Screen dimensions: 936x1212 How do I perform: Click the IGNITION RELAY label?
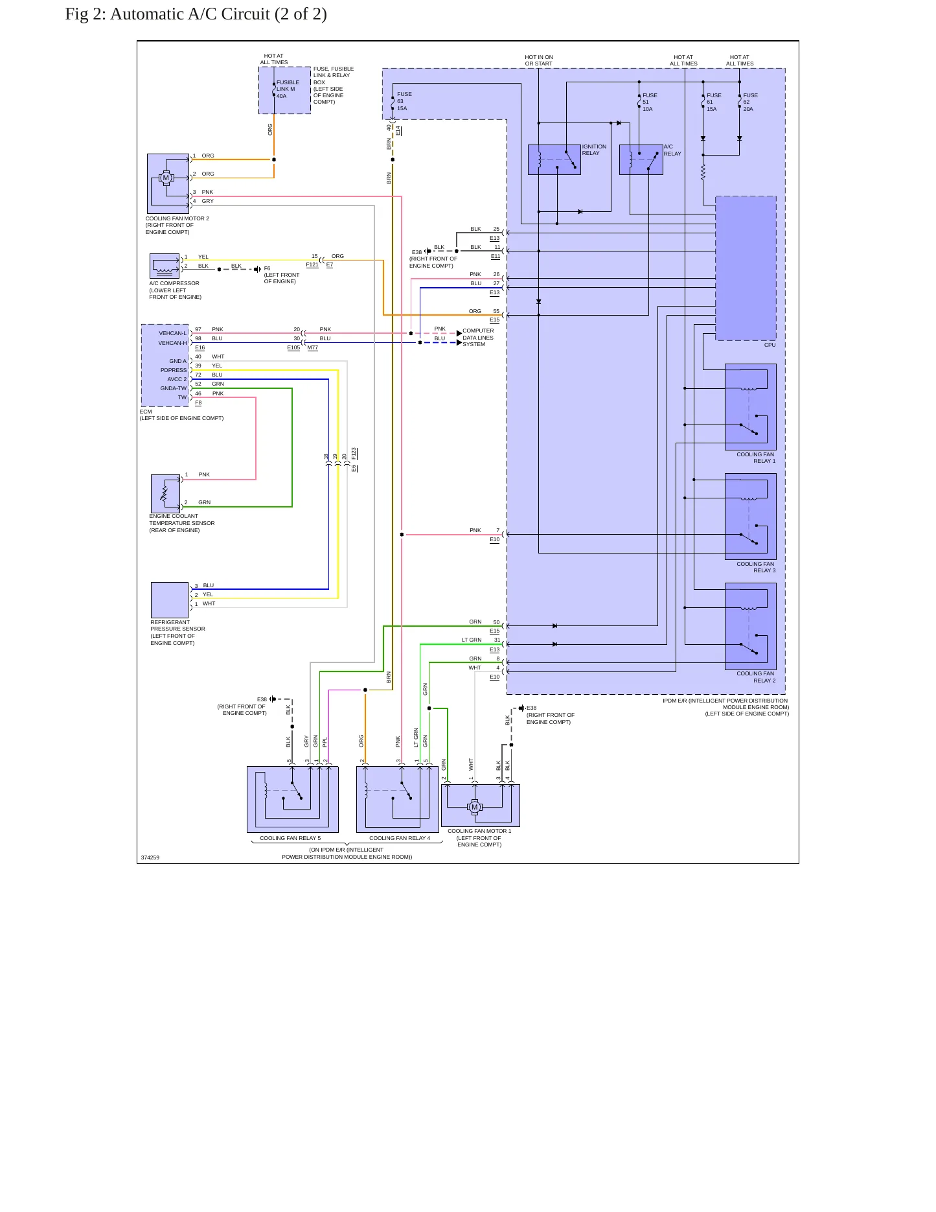click(594, 150)
